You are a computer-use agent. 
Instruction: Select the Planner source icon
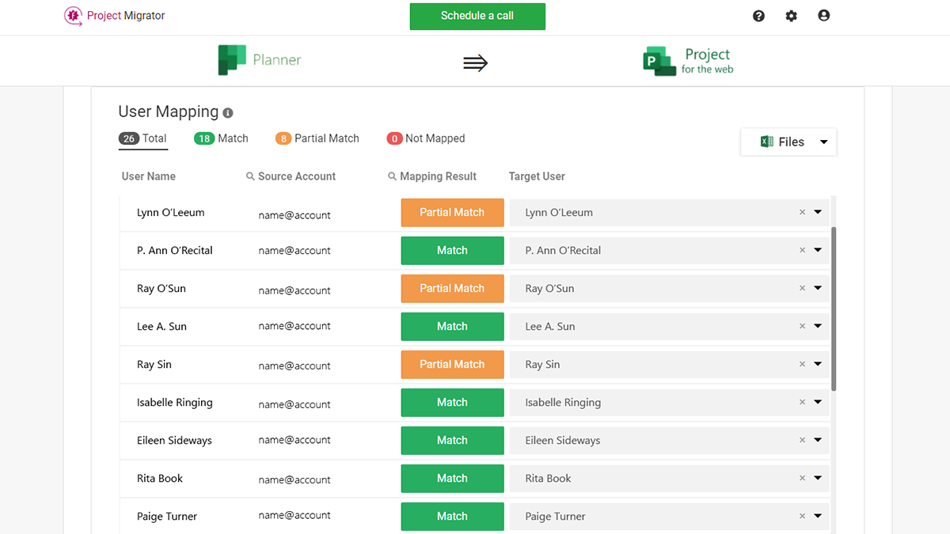(232, 59)
